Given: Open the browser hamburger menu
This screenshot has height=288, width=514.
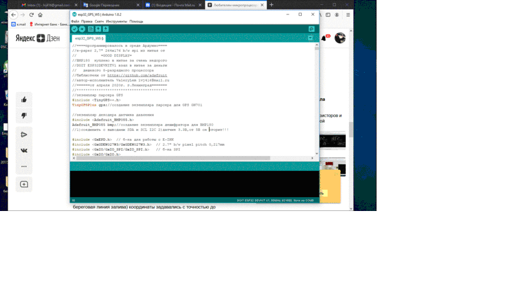Looking at the screenshot, I should click(348, 14).
